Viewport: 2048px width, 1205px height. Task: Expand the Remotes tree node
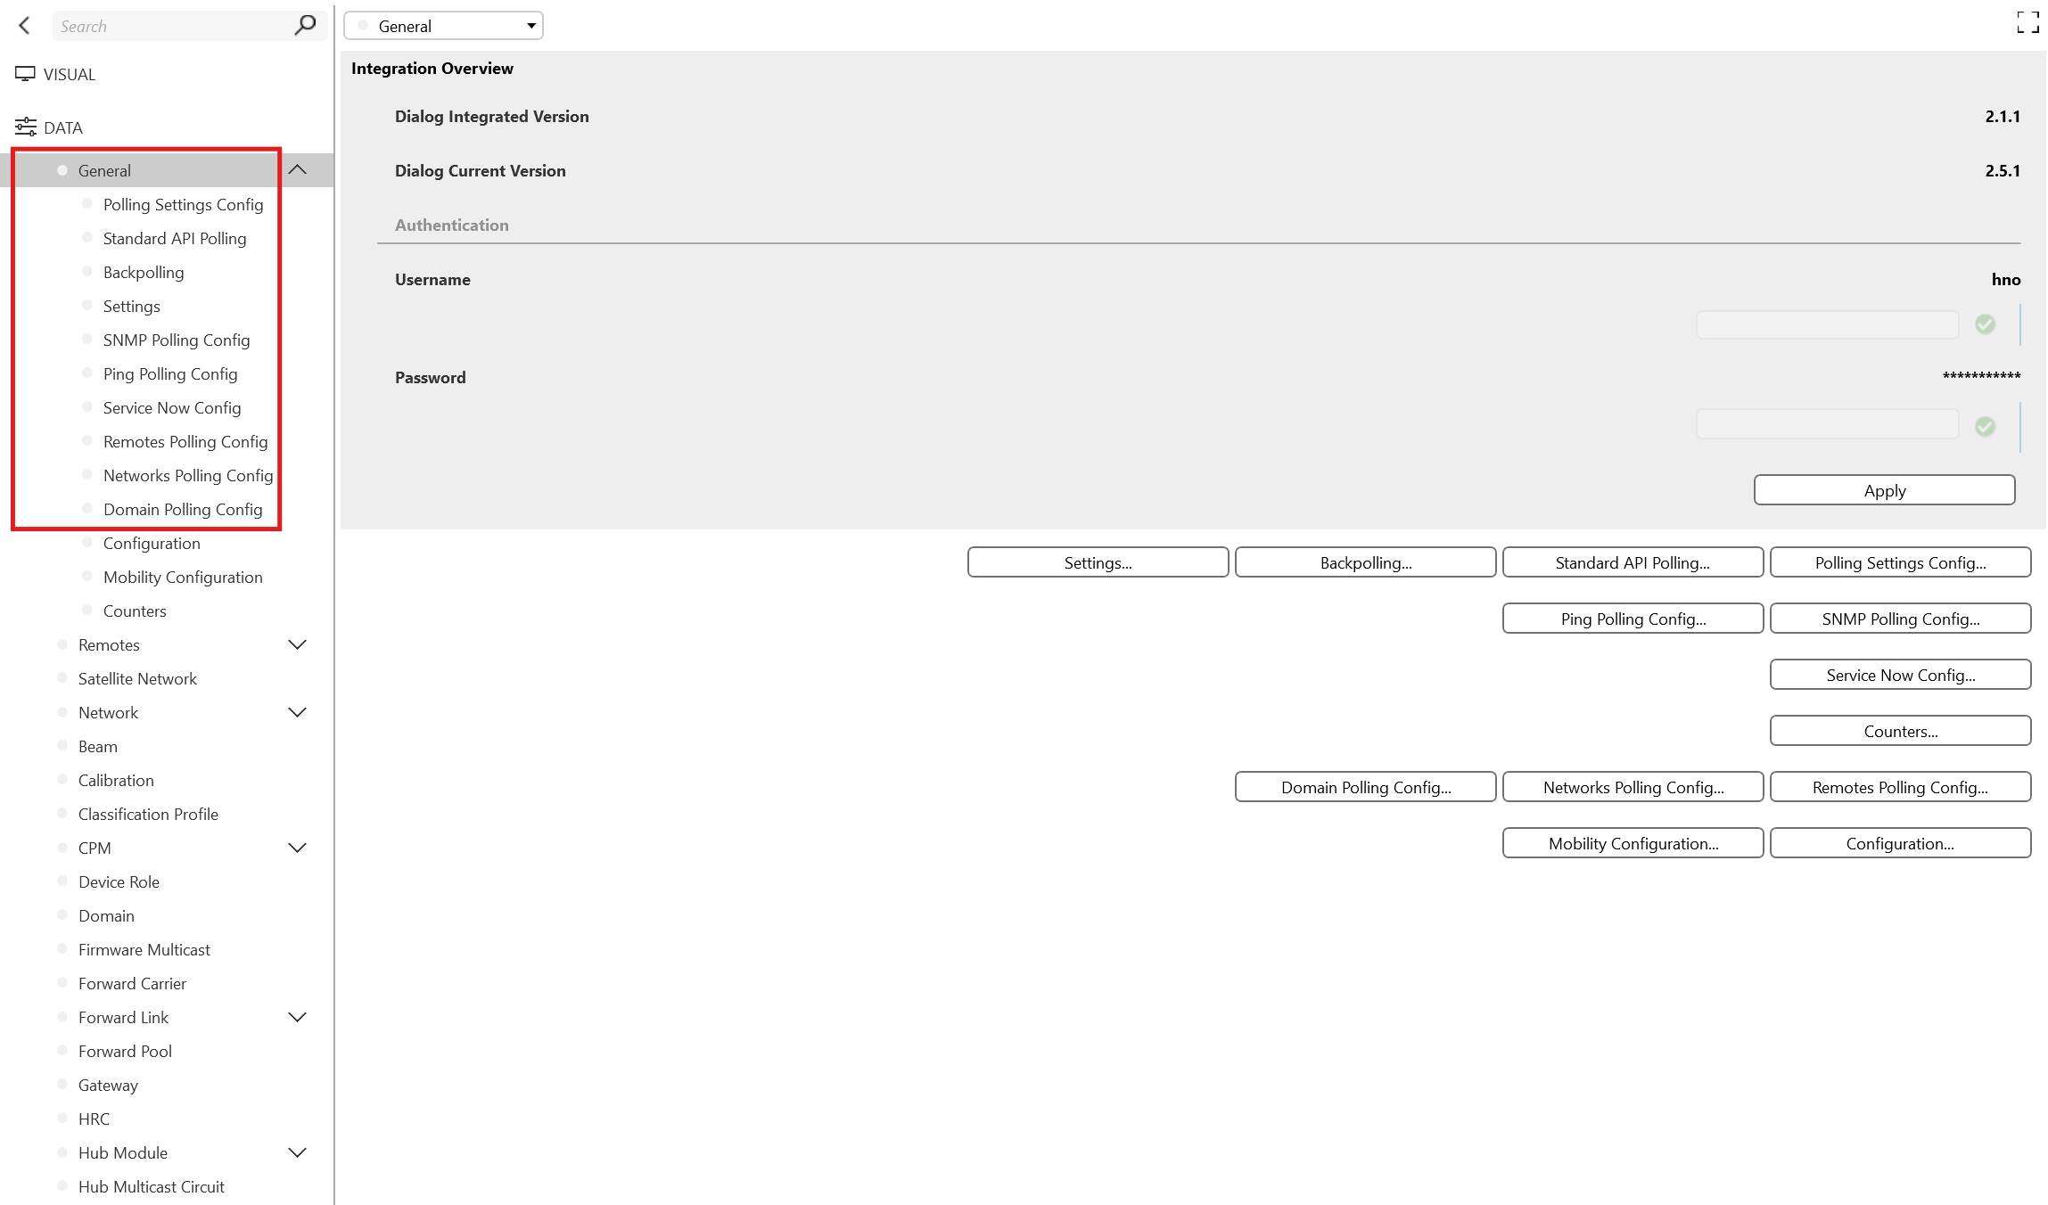(298, 644)
